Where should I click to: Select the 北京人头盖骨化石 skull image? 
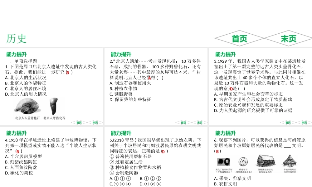[27, 106]
